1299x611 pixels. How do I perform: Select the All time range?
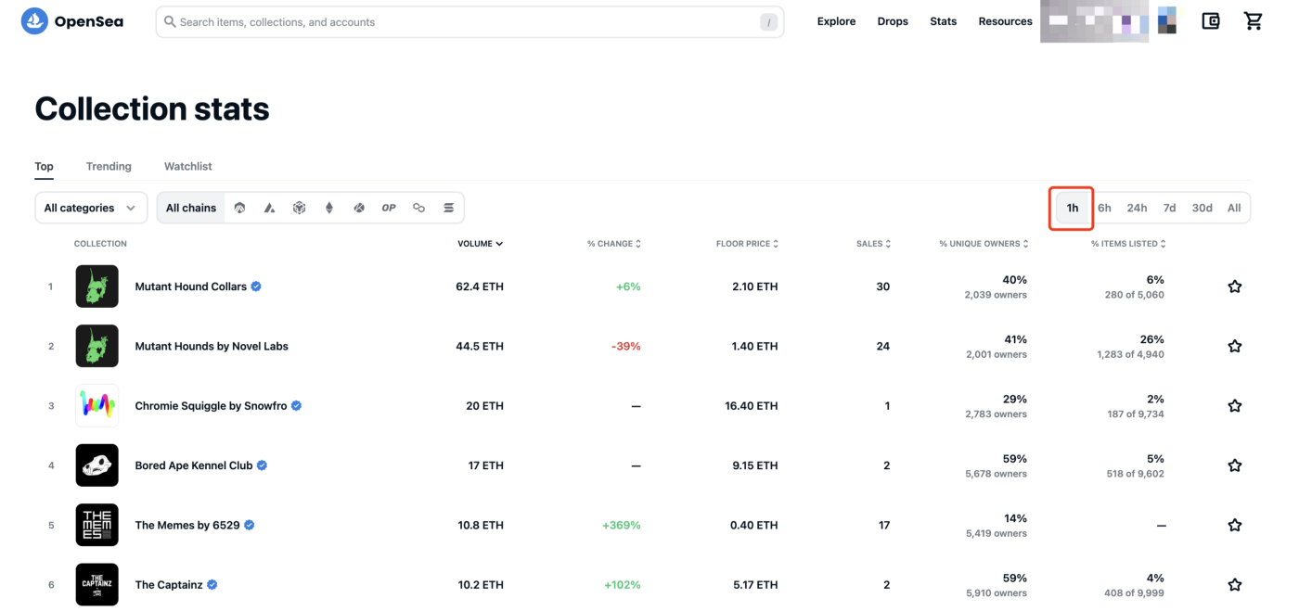pos(1234,208)
